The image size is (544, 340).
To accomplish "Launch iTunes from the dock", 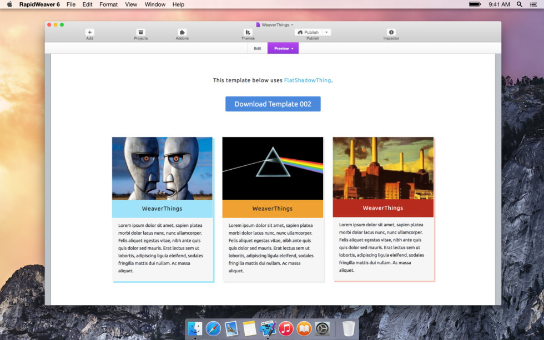I will pyautogui.click(x=286, y=328).
